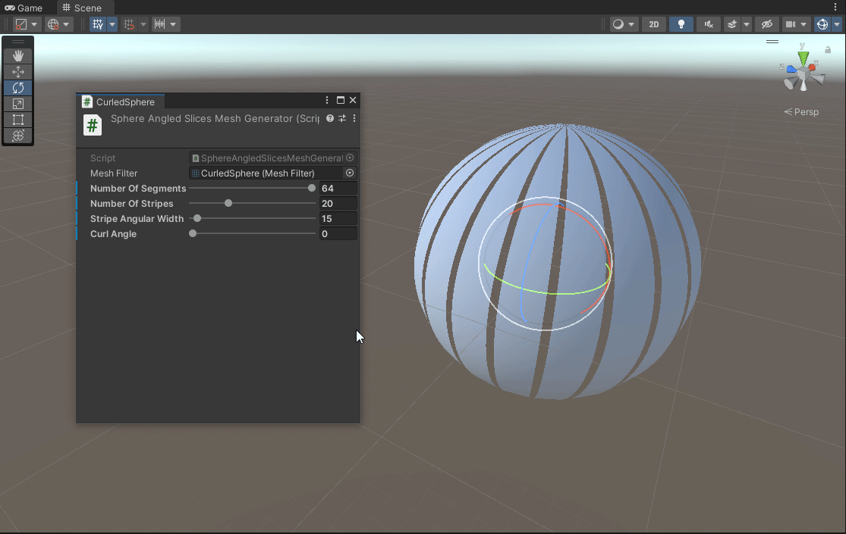This screenshot has width=846, height=534.
Task: Click the Stripe Angular Width label
Action: [137, 218]
